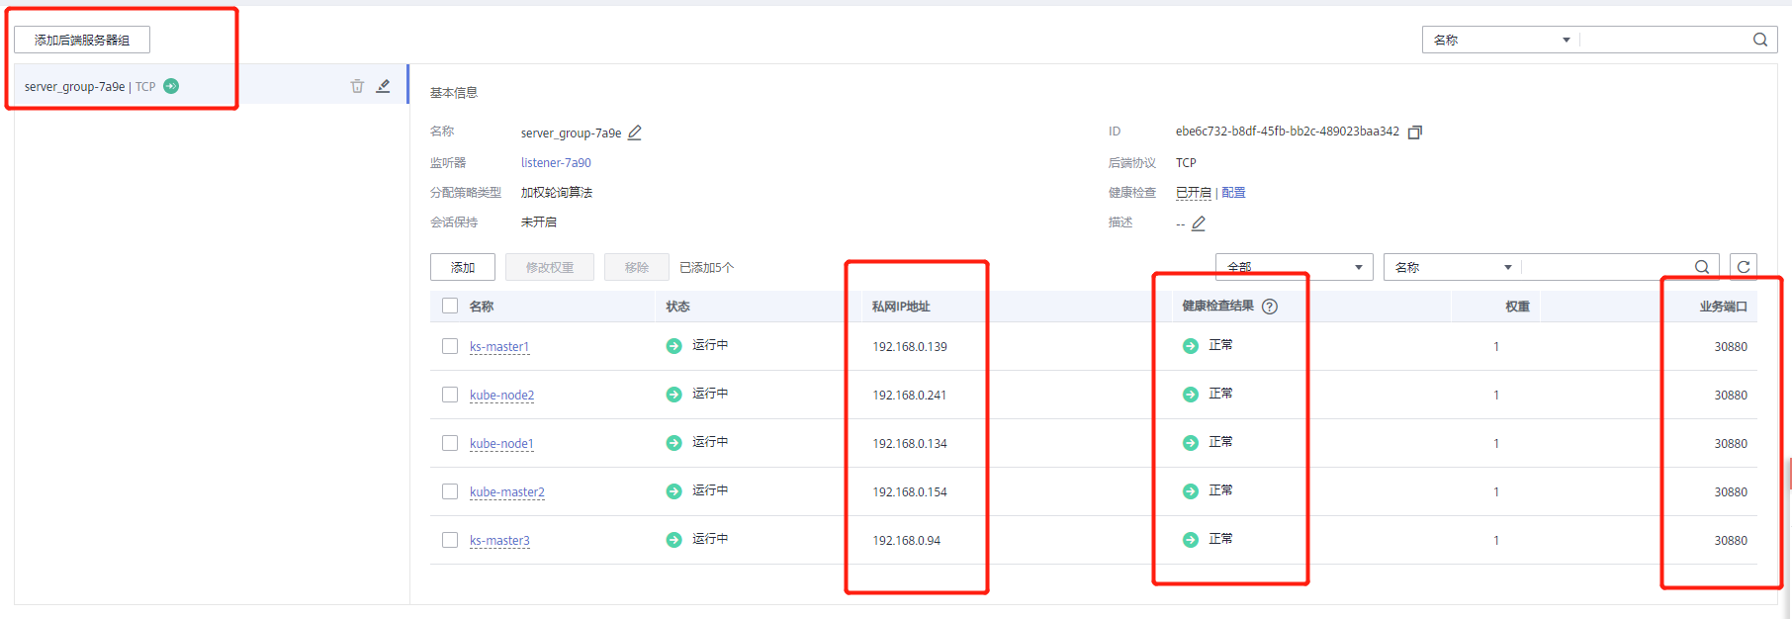Open the kube-node1 server link

pos(501,444)
